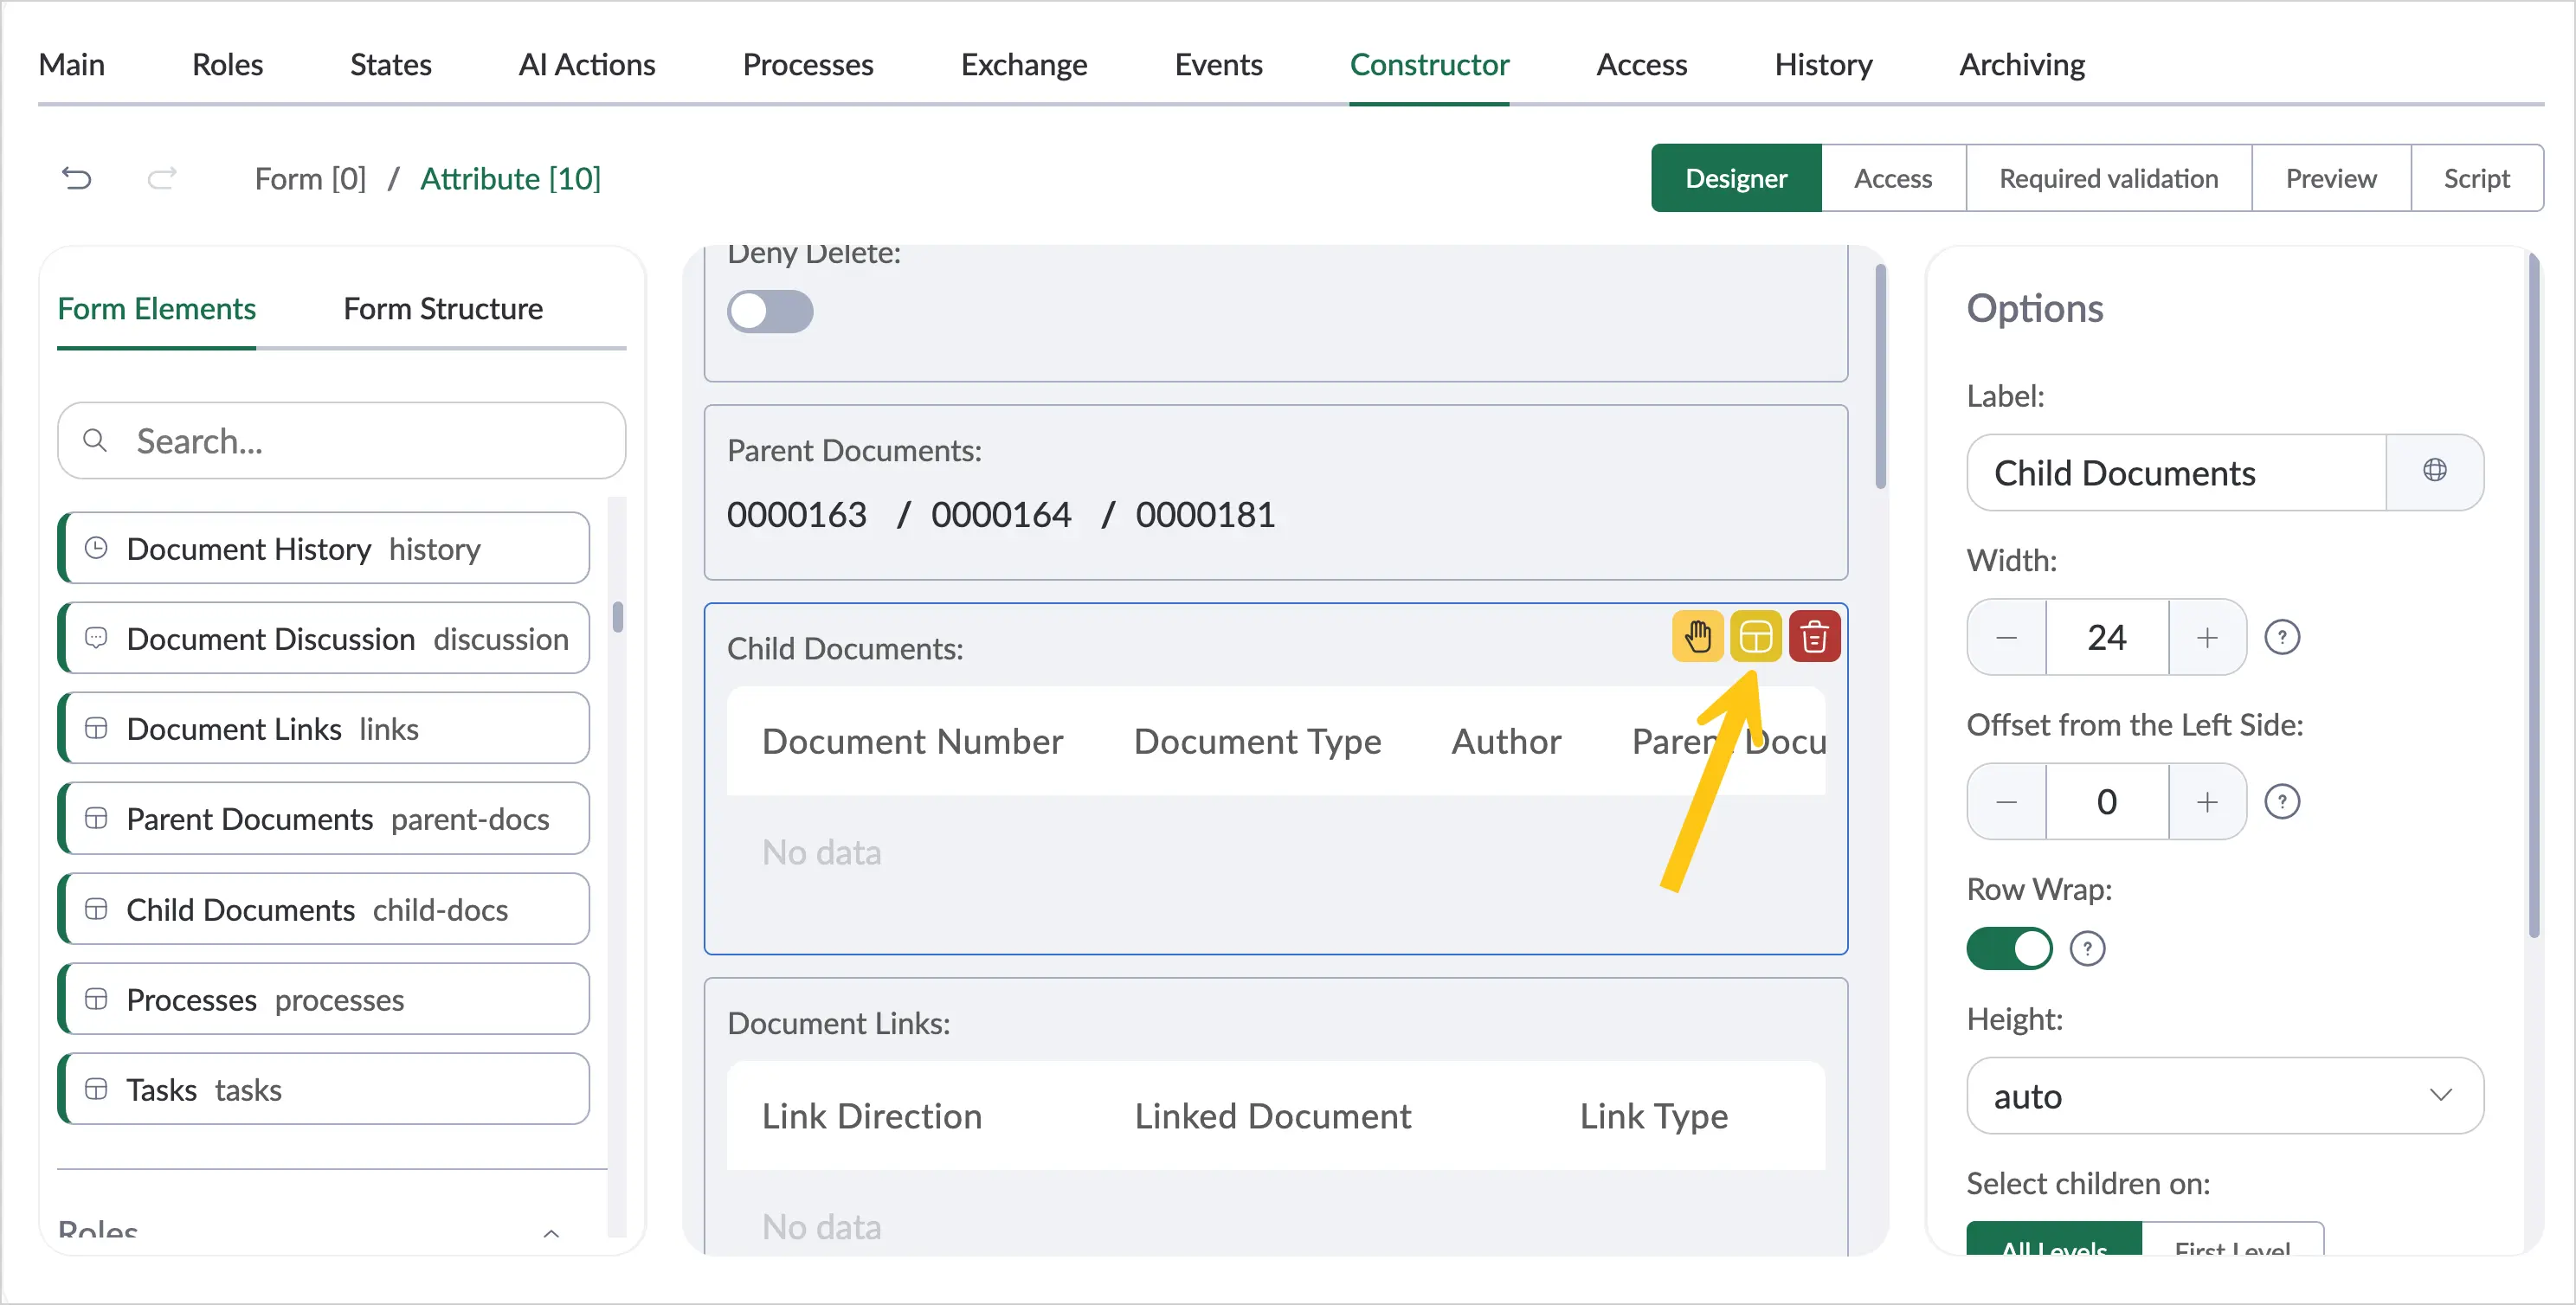Click the table icon of Parent Documents element
The width and height of the screenshot is (2576, 1305).
pos(96,818)
